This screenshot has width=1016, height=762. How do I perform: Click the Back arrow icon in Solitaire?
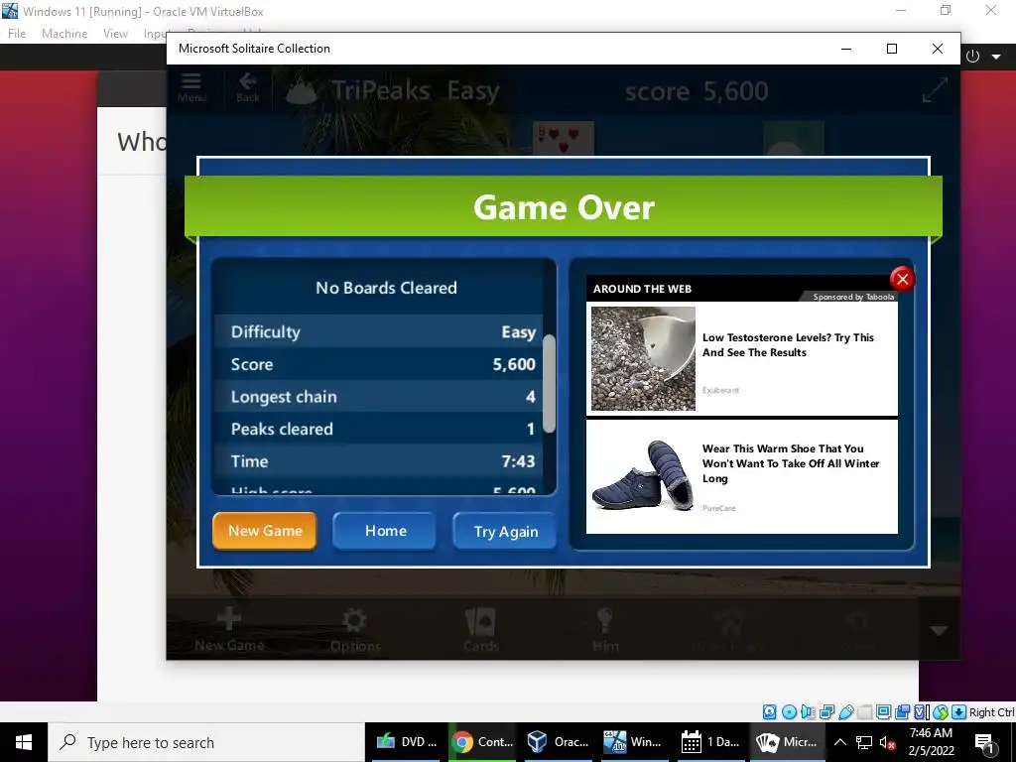click(x=247, y=87)
